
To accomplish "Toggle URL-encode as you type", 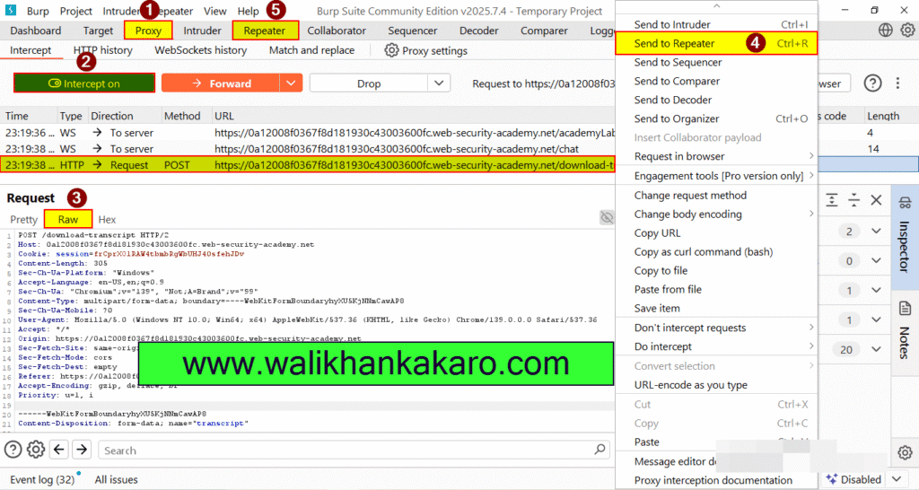I will pos(716,384).
